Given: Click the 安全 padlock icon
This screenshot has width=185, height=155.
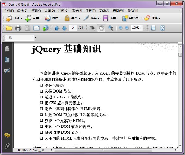Looking at the screenshot, I should (67, 18).
